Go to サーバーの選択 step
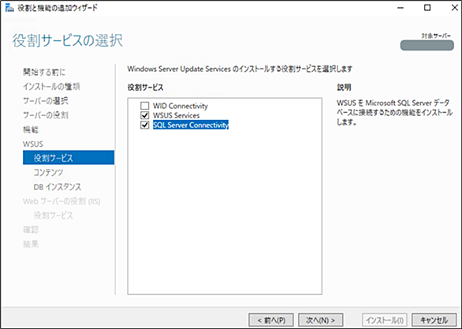This screenshot has width=462, height=329. (46, 101)
